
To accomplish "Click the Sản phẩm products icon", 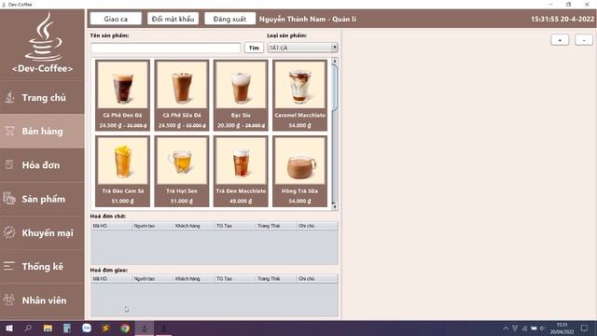I will (9, 199).
